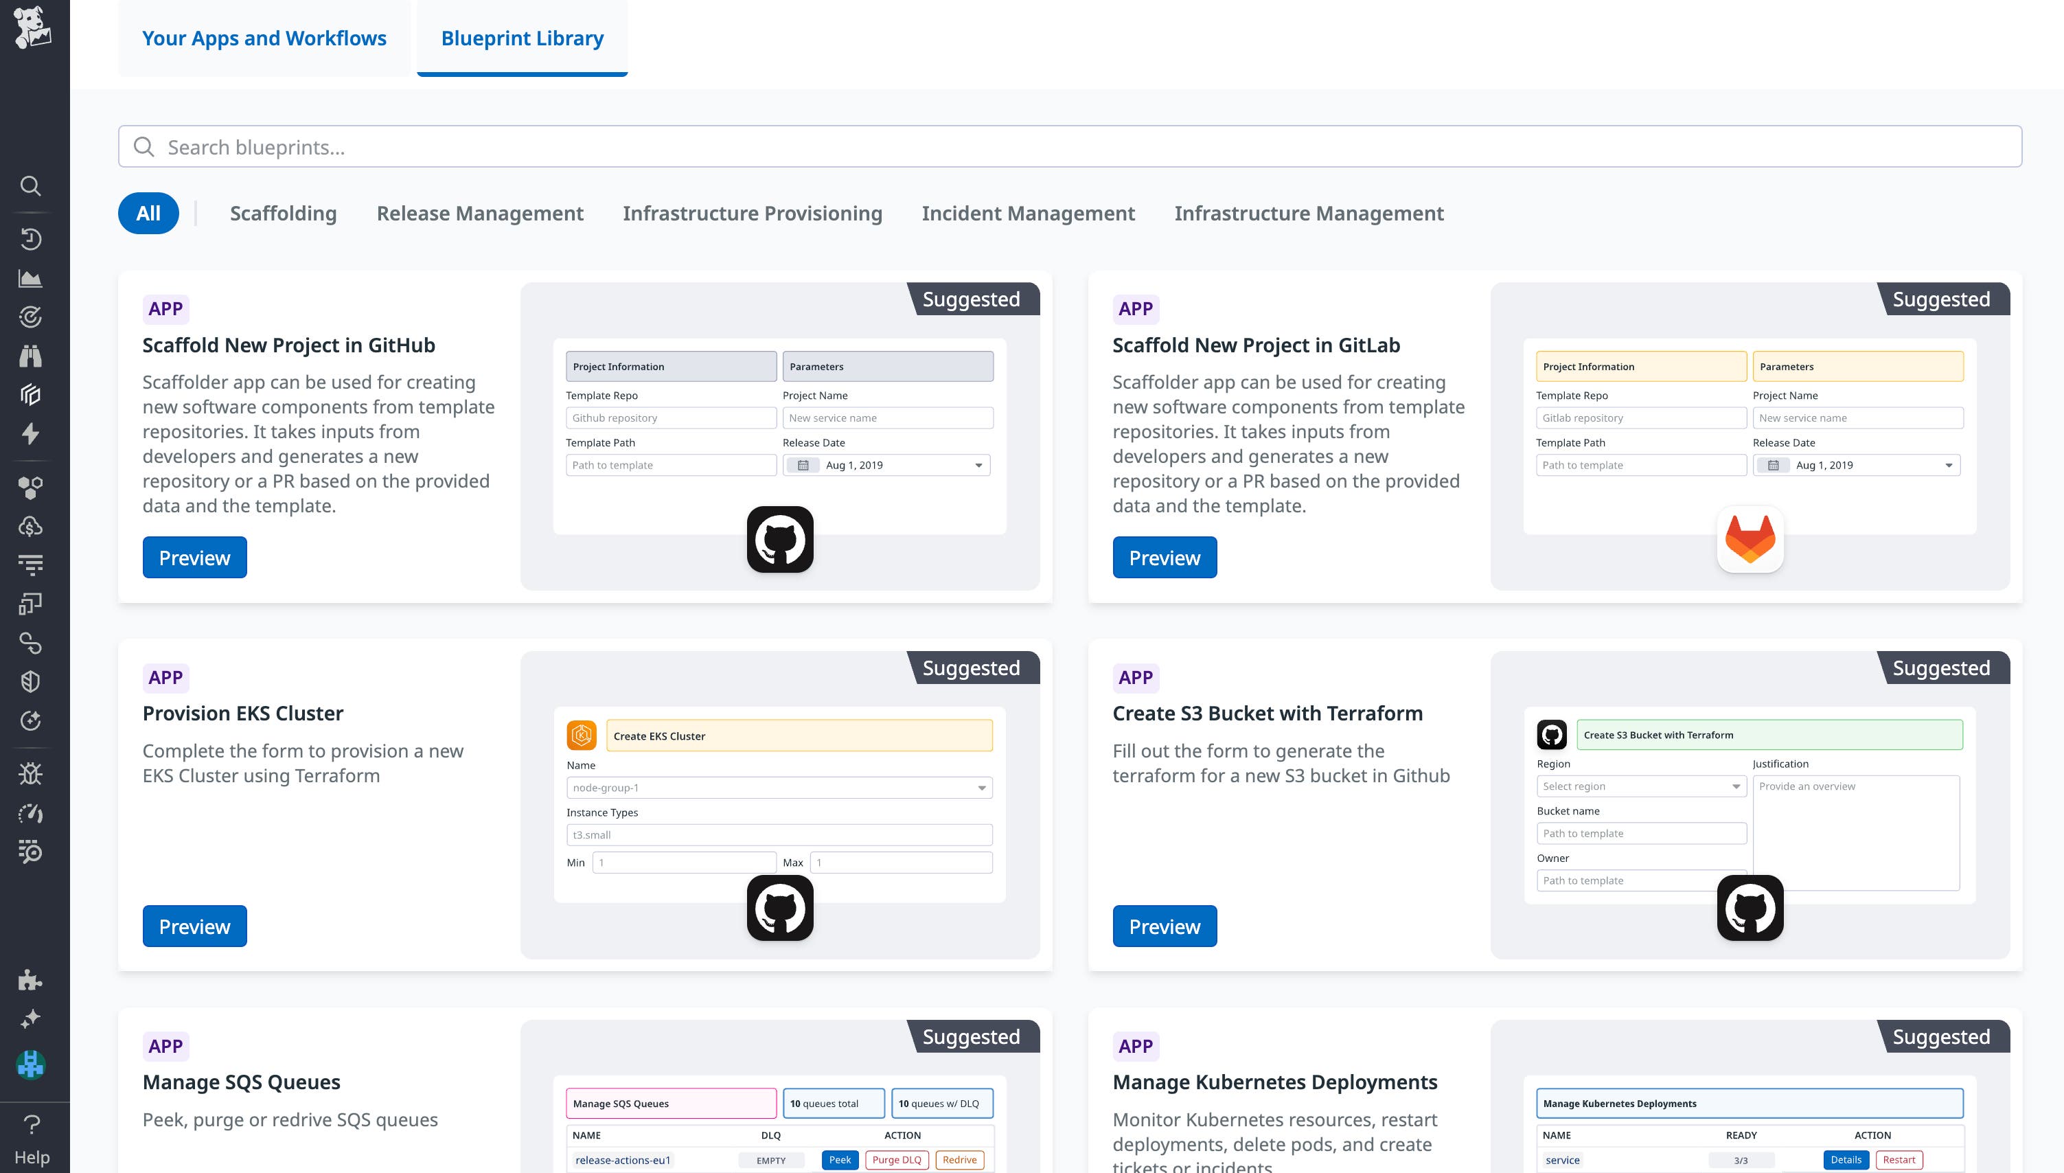Open Error Tracking via the bug sidebar icon

(x=31, y=773)
